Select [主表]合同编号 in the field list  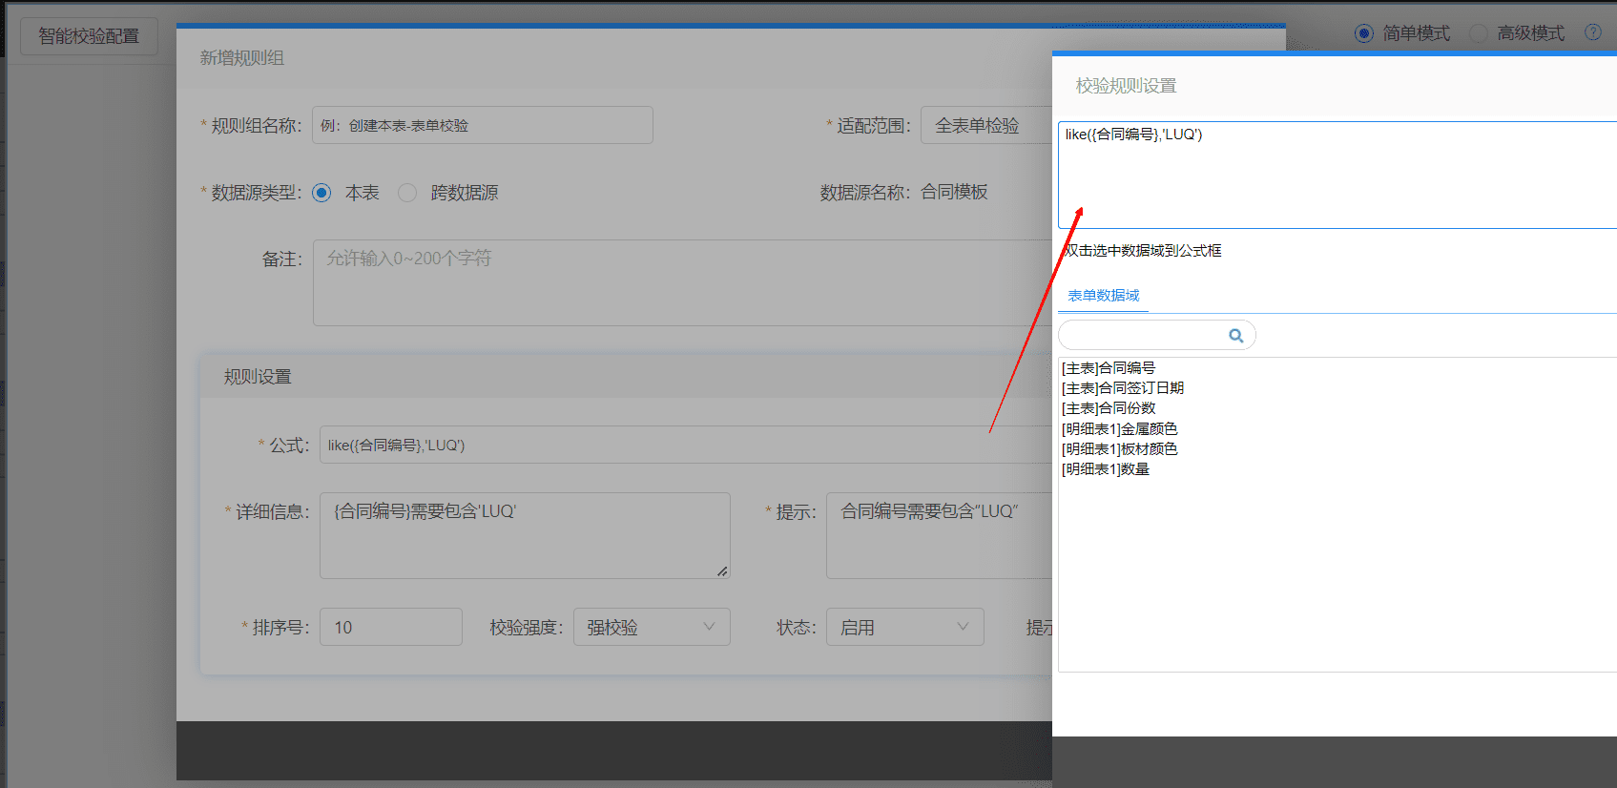(x=1109, y=368)
